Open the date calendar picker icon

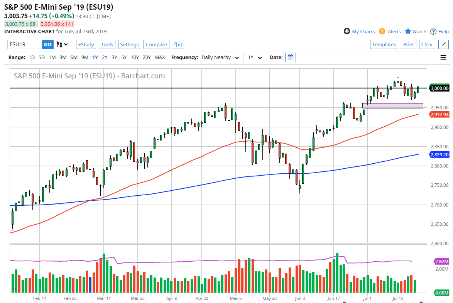(x=291, y=58)
